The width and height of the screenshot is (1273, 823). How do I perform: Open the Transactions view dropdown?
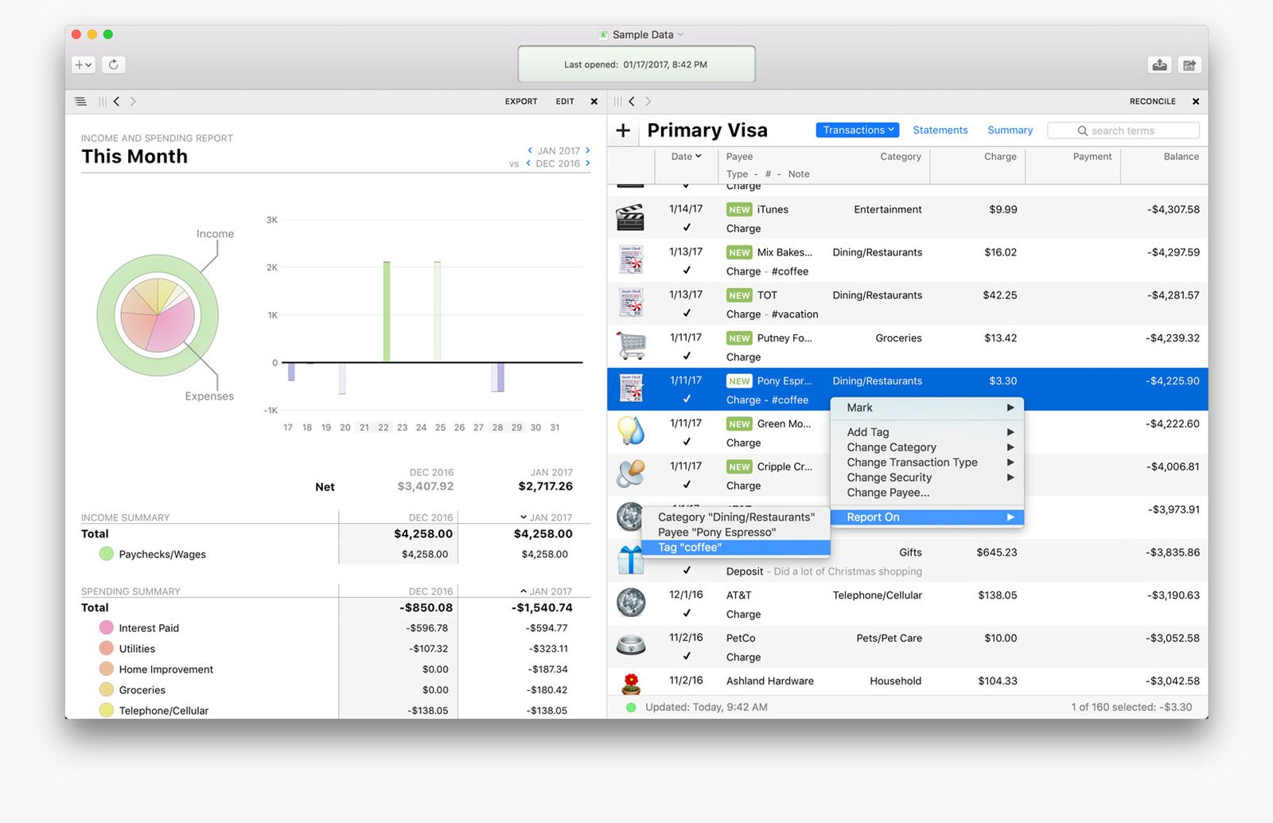click(857, 130)
